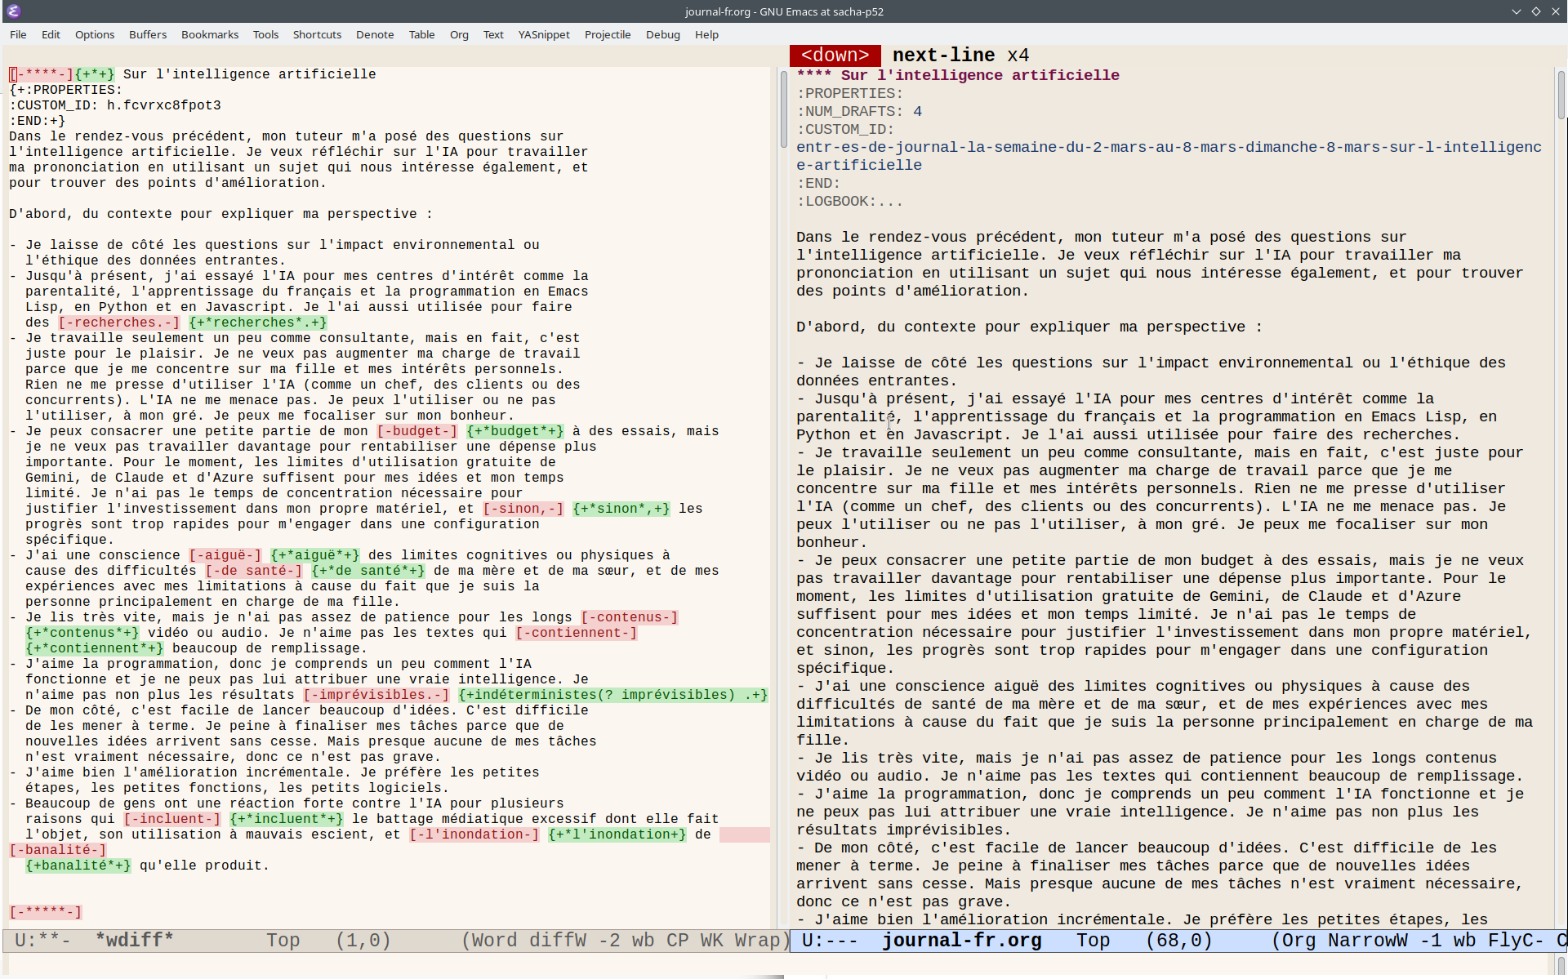
Task: Click the red <down> key indicator
Action: [835, 56]
